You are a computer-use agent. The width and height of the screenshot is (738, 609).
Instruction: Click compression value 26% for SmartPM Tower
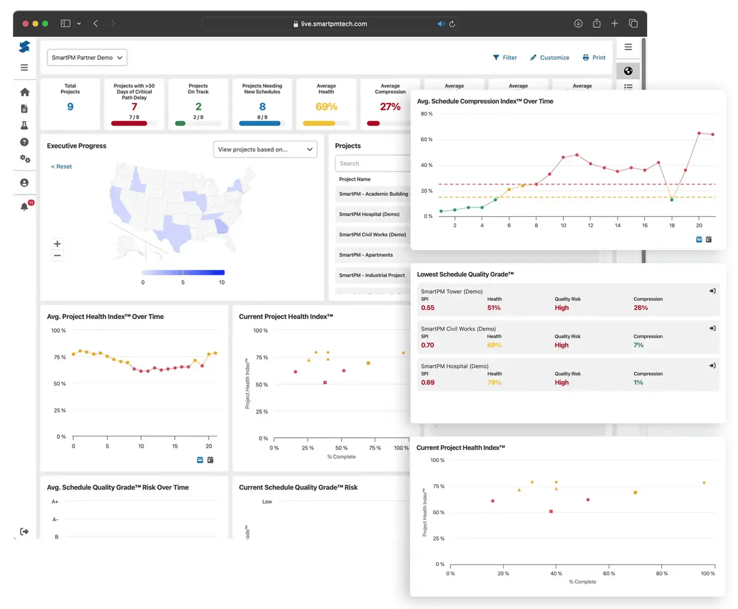point(641,308)
